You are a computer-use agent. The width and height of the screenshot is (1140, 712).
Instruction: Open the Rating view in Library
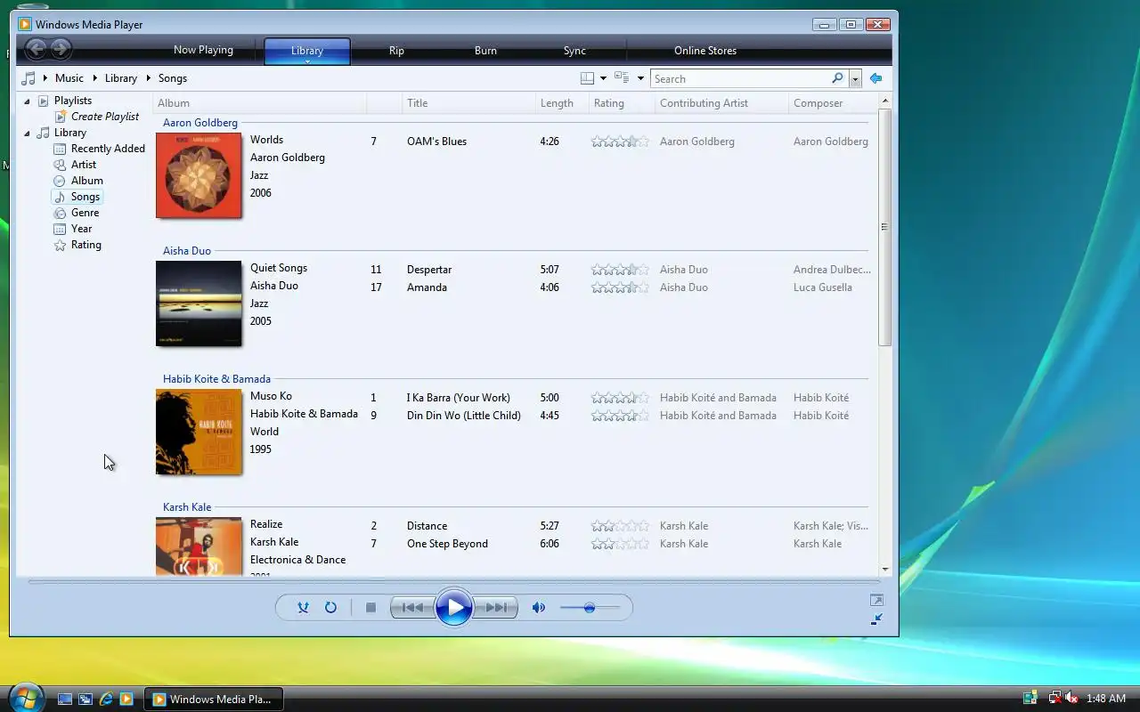[x=85, y=245]
